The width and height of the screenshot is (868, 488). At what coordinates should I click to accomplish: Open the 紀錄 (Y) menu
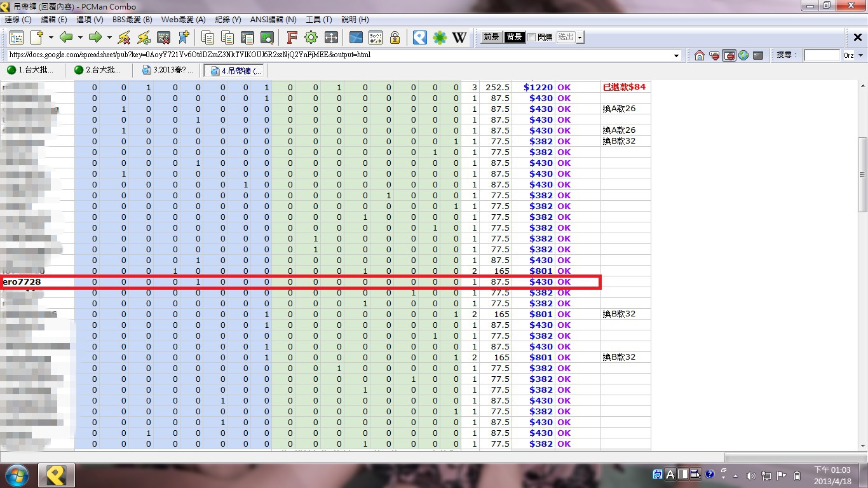228,20
